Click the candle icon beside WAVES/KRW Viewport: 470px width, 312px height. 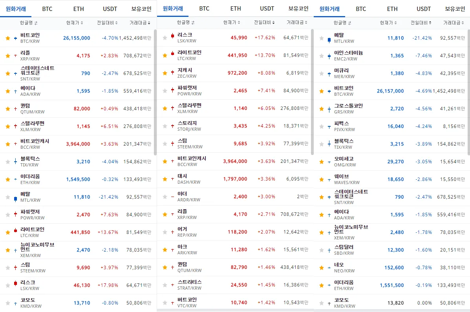tap(329, 179)
